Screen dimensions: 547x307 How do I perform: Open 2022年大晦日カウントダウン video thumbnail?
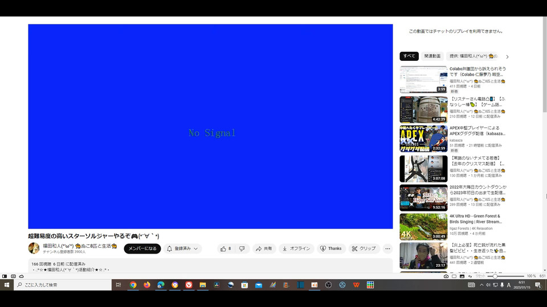[x=423, y=198]
